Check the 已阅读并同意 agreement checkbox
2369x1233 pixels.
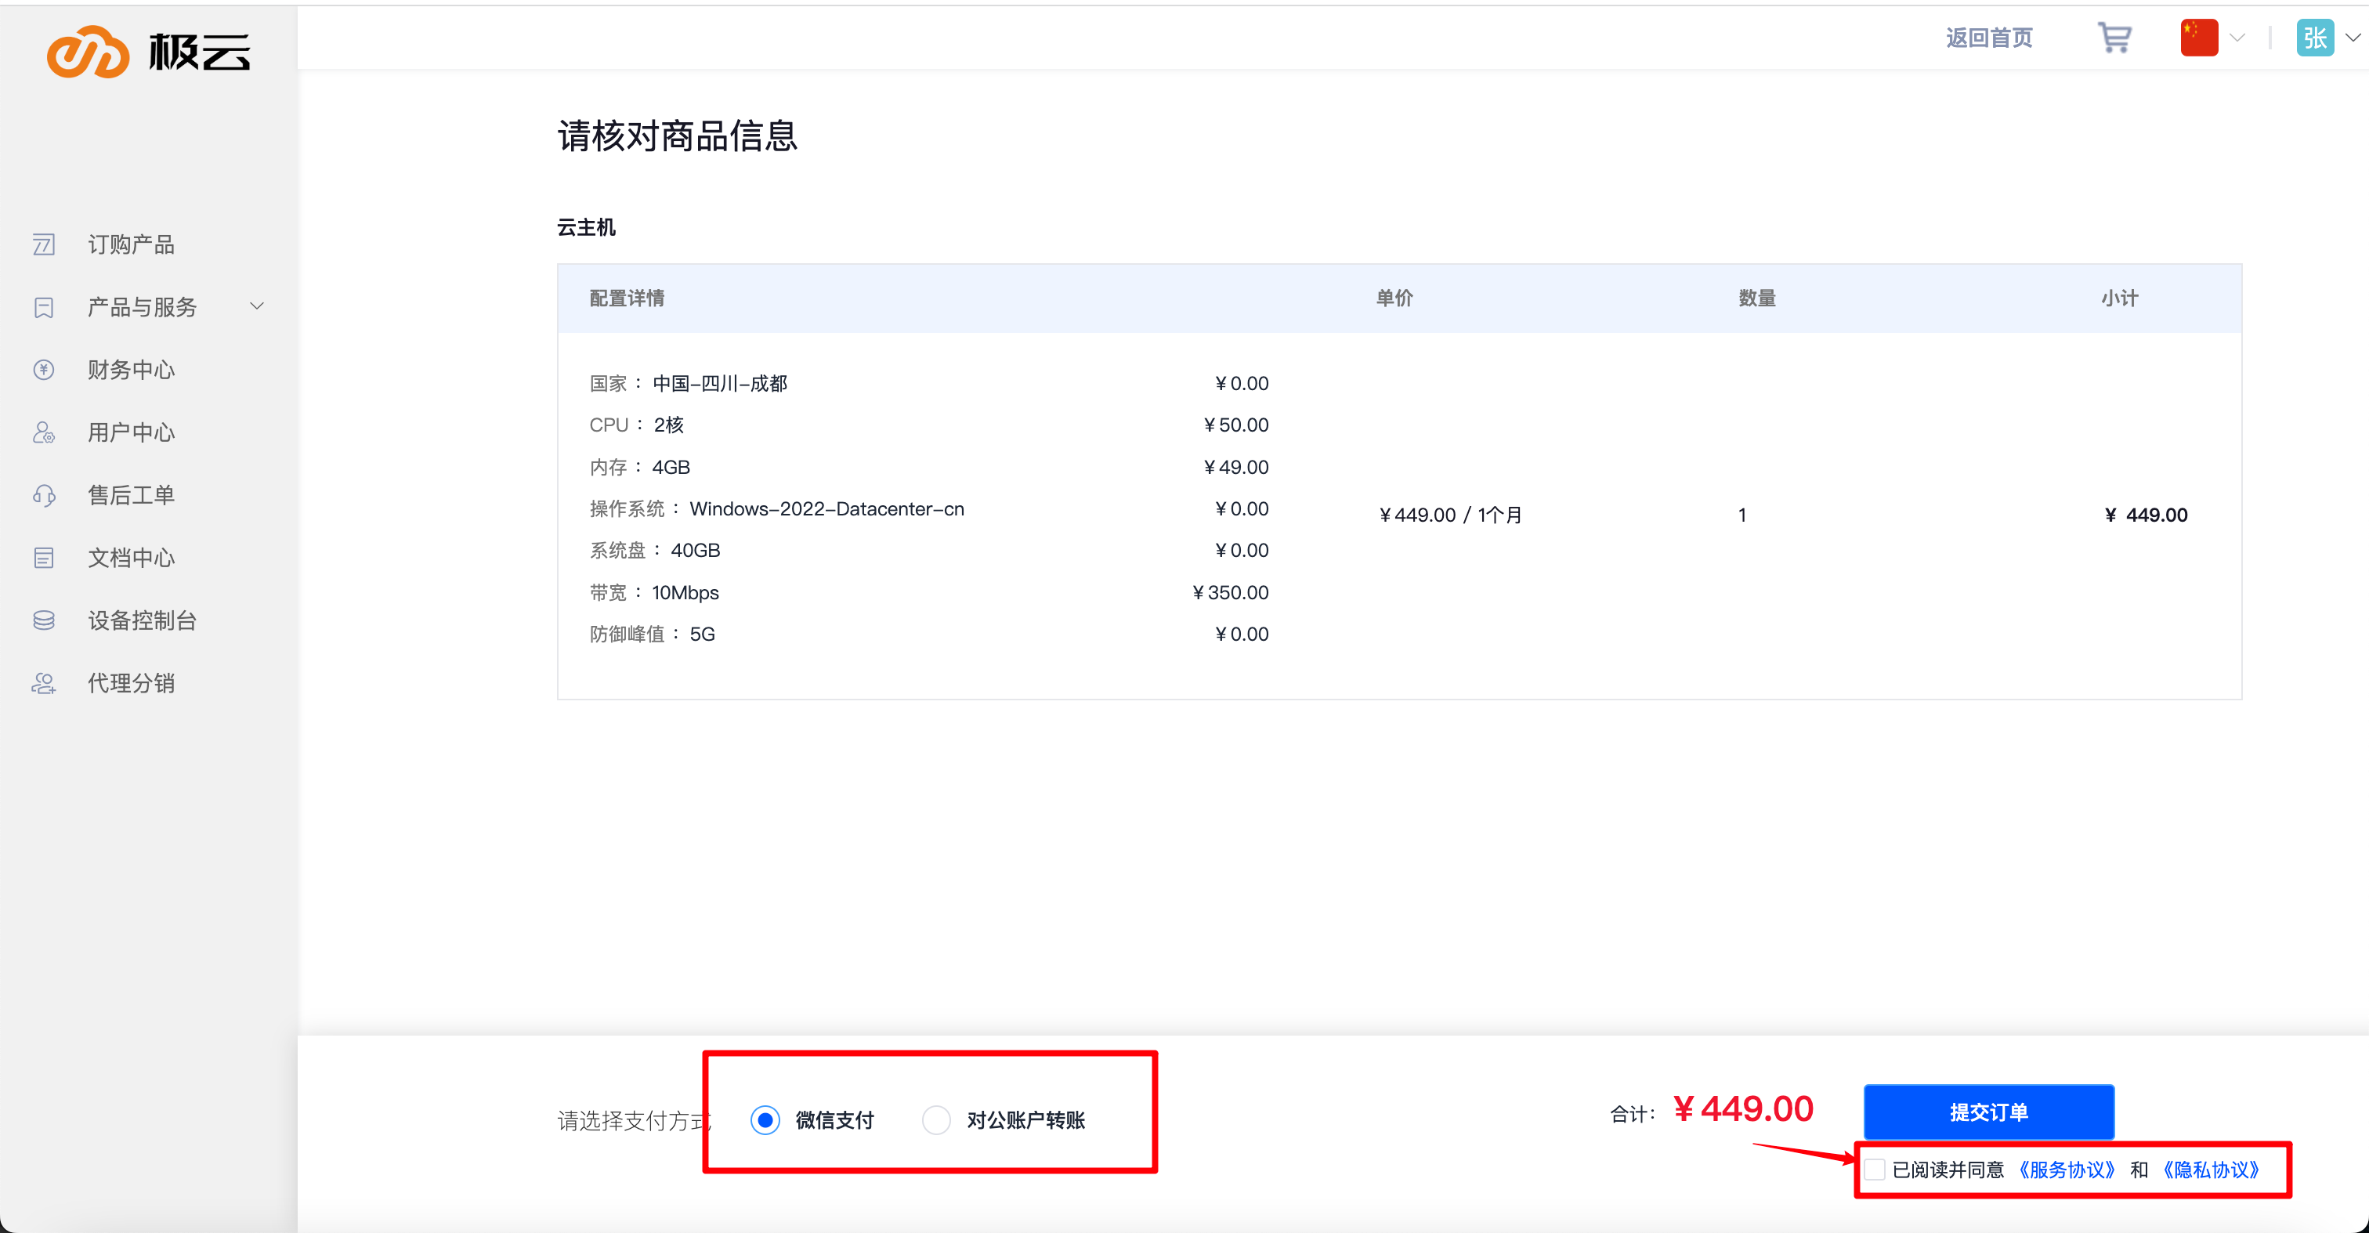click(1874, 1170)
